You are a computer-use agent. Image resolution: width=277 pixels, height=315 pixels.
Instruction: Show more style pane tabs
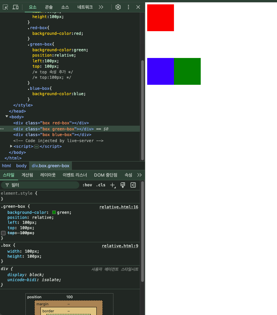tap(140, 175)
